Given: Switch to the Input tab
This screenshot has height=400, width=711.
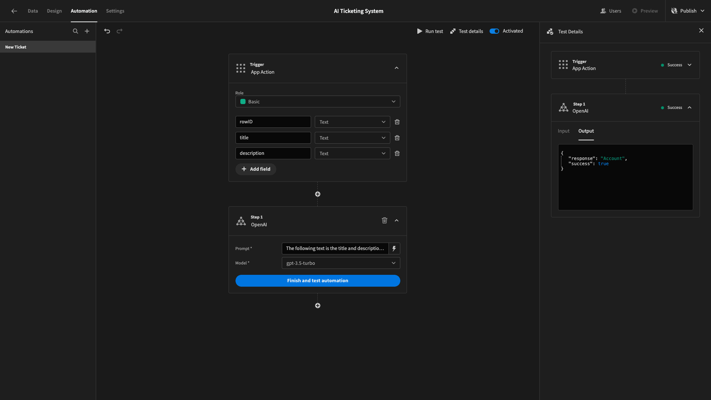Looking at the screenshot, I should tap(564, 131).
